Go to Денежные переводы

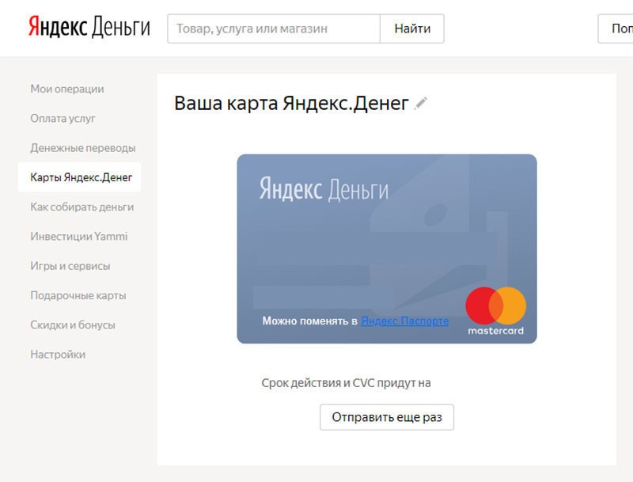pos(83,148)
